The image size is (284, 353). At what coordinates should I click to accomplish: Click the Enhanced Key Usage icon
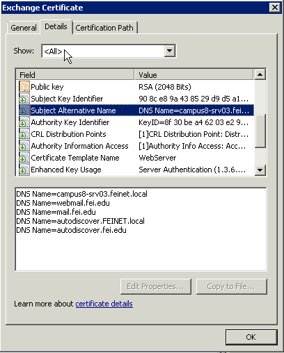pyautogui.click(x=24, y=170)
